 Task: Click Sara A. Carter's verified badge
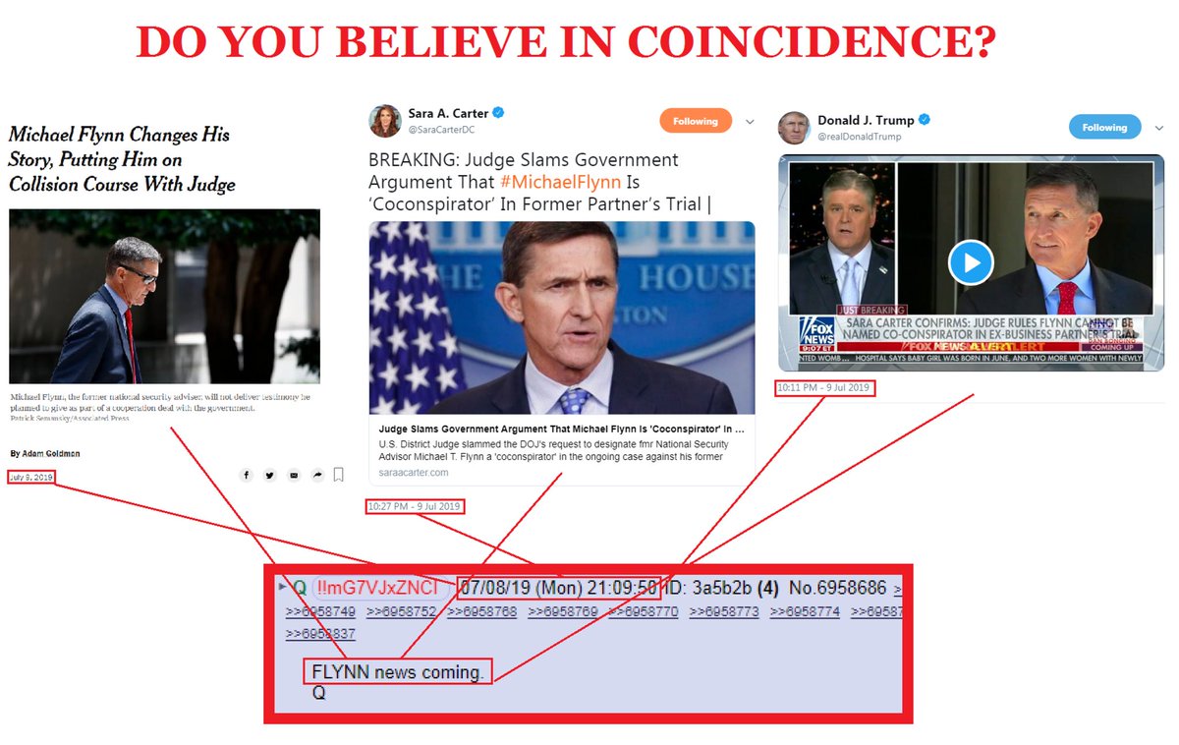499,114
